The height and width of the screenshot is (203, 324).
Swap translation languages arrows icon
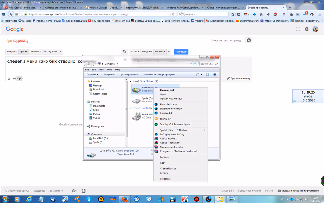tap(124, 52)
